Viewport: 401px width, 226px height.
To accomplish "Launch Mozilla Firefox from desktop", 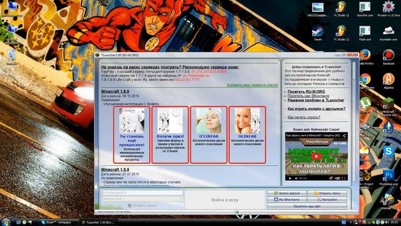I will 365,56.
